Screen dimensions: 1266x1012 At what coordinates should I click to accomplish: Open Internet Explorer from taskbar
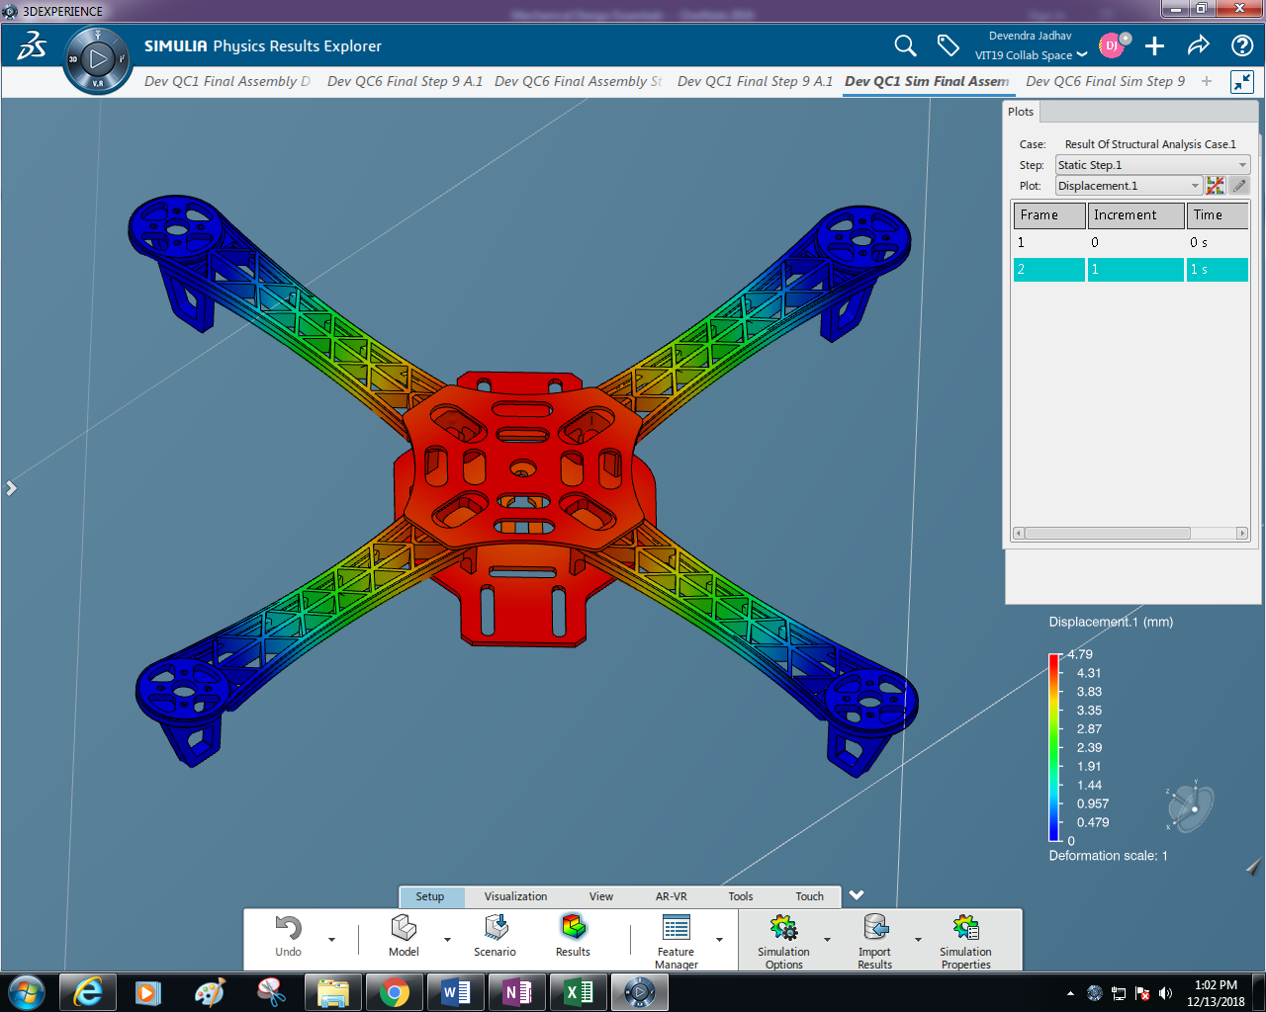point(88,992)
